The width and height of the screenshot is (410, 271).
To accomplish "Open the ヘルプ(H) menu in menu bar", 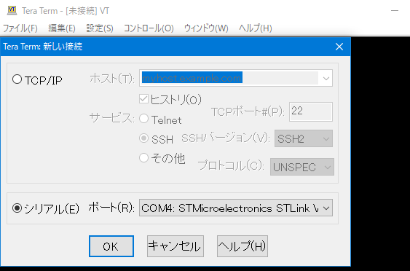I will [255, 28].
